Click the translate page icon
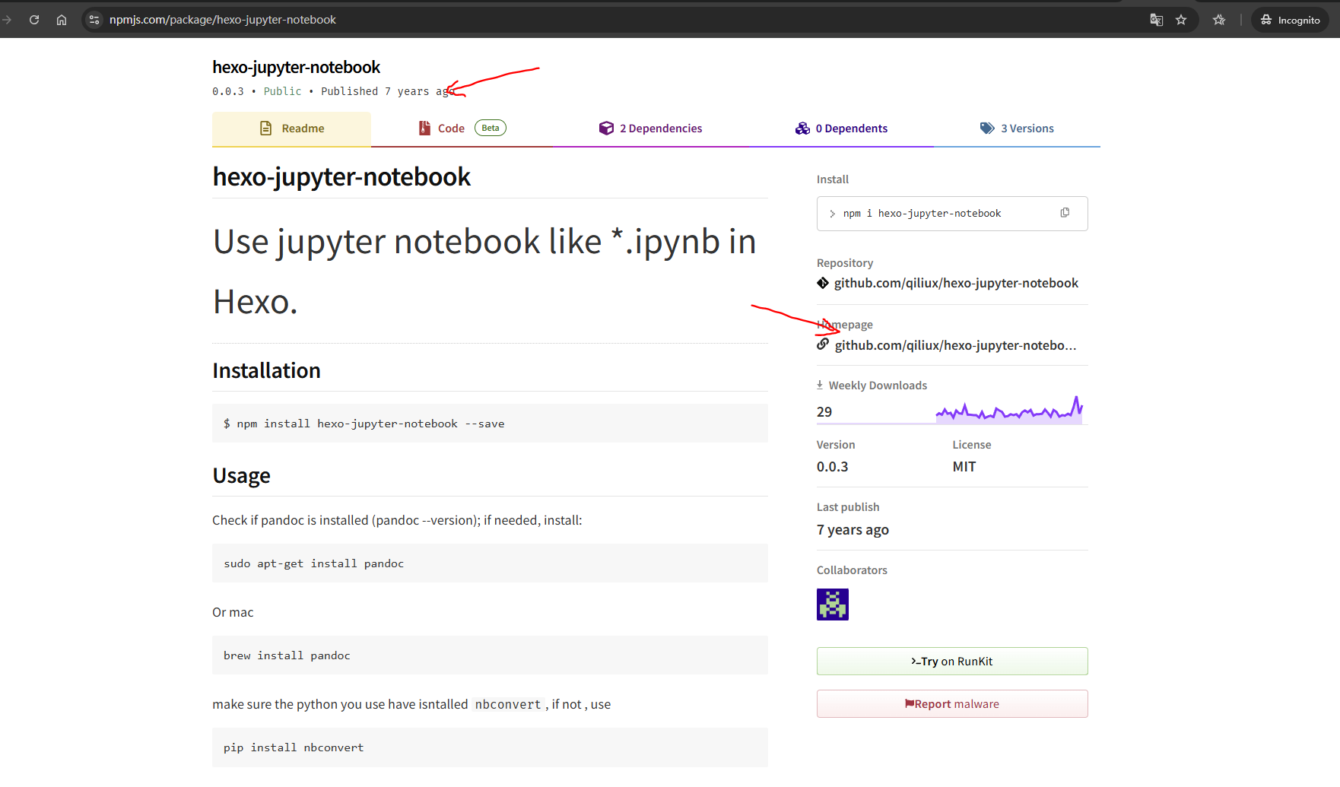 1156,20
